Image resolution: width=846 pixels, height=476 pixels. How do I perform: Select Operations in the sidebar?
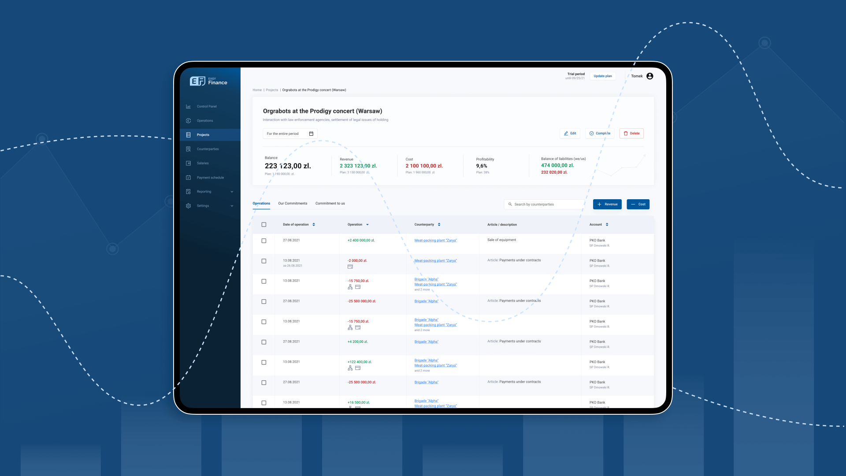pos(204,120)
